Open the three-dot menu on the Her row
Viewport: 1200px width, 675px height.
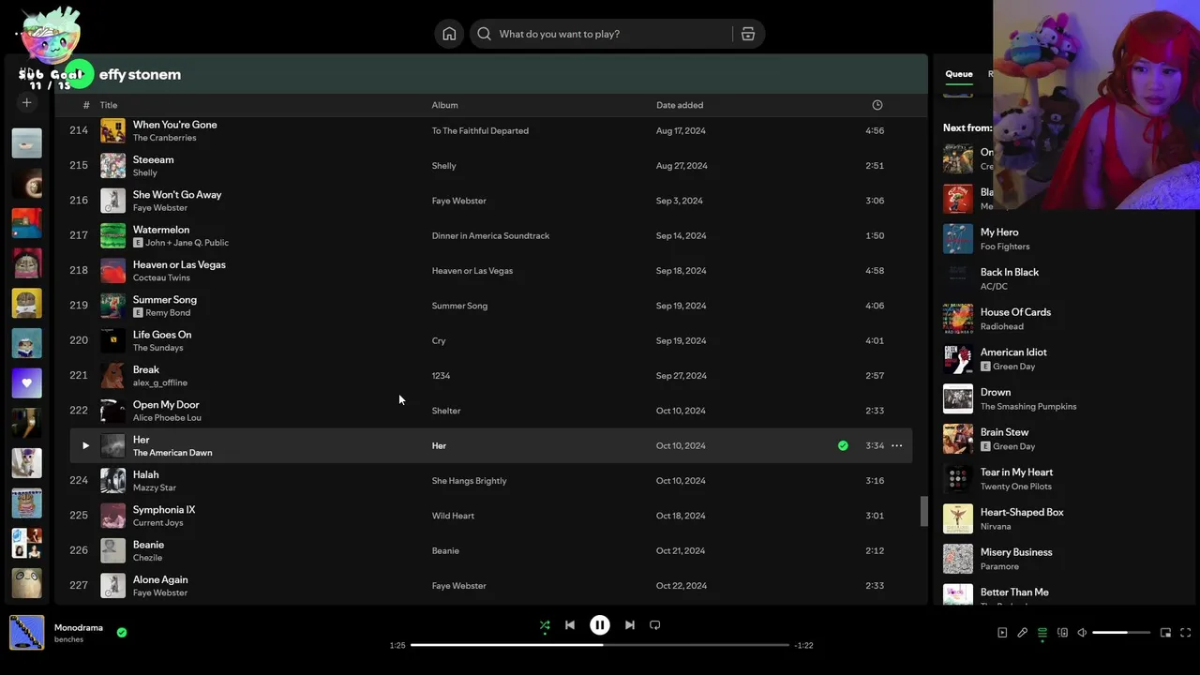pos(897,446)
